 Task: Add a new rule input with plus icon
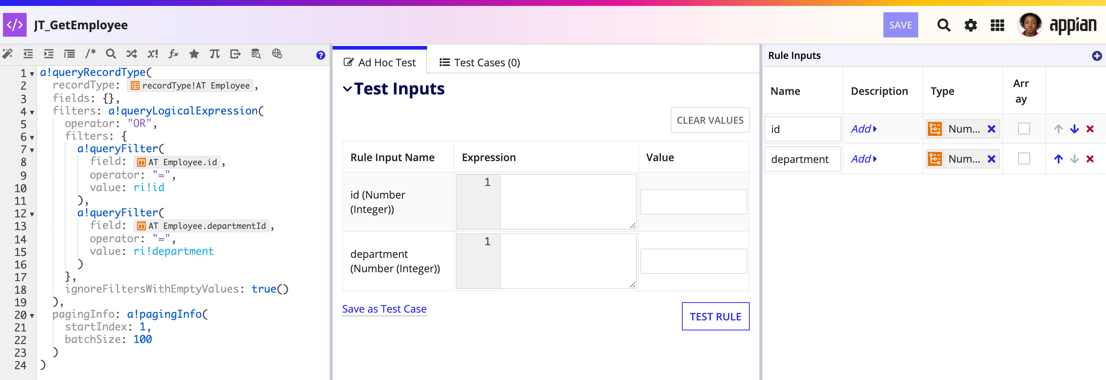(1096, 56)
